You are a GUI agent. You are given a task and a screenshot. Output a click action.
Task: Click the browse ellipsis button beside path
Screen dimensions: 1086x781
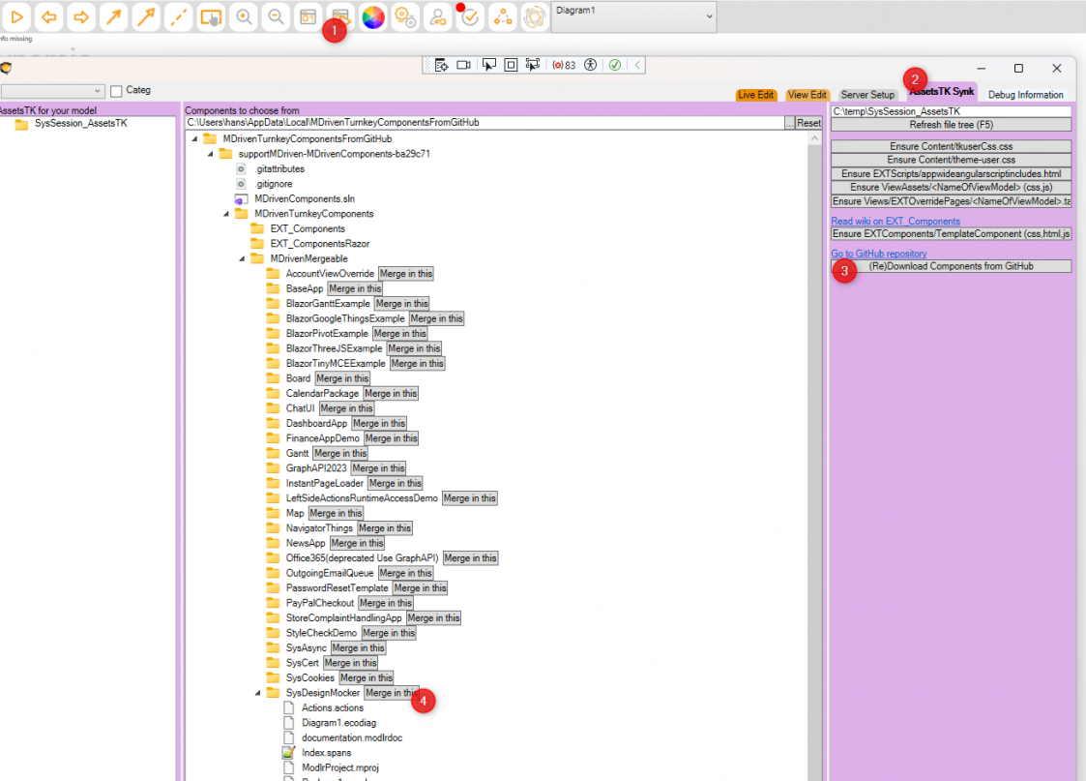(x=789, y=123)
